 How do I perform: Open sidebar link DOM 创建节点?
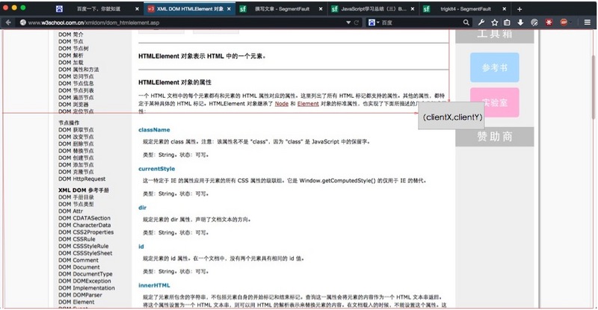point(76,158)
